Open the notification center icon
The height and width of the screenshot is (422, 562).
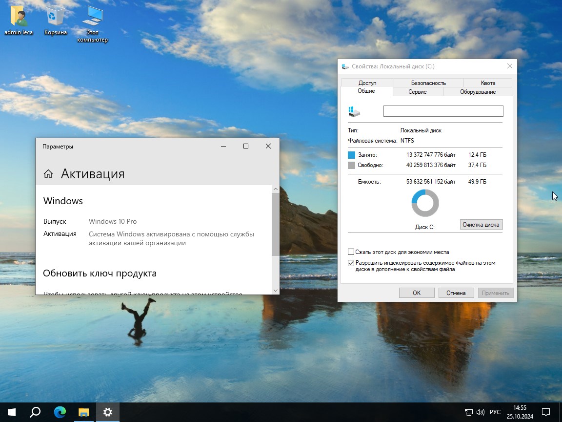point(546,412)
